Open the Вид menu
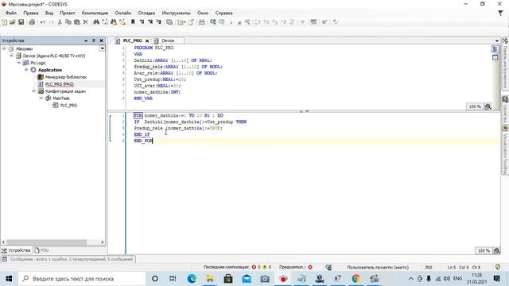This screenshot has height=286, width=509. tap(49, 13)
